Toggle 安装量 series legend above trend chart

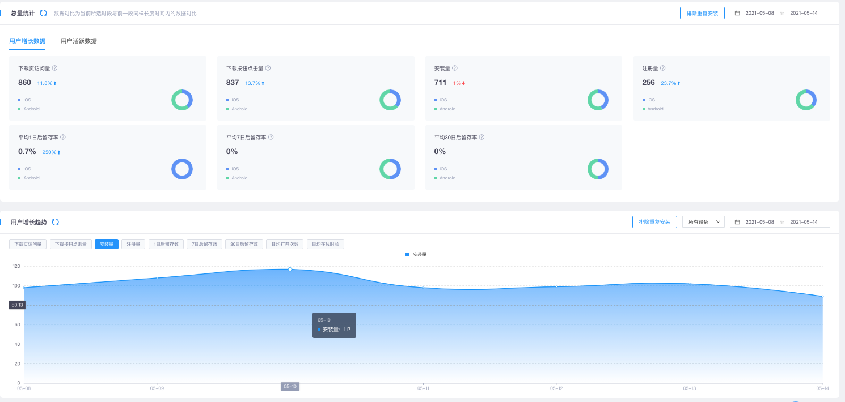[416, 255]
